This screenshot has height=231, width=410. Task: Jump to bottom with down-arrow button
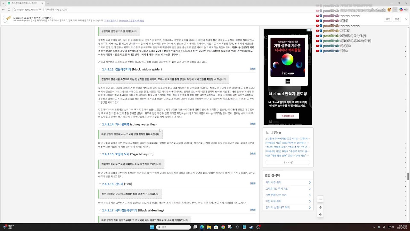pyautogui.click(x=320, y=214)
